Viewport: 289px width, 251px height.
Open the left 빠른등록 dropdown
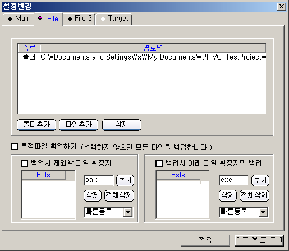point(128,212)
